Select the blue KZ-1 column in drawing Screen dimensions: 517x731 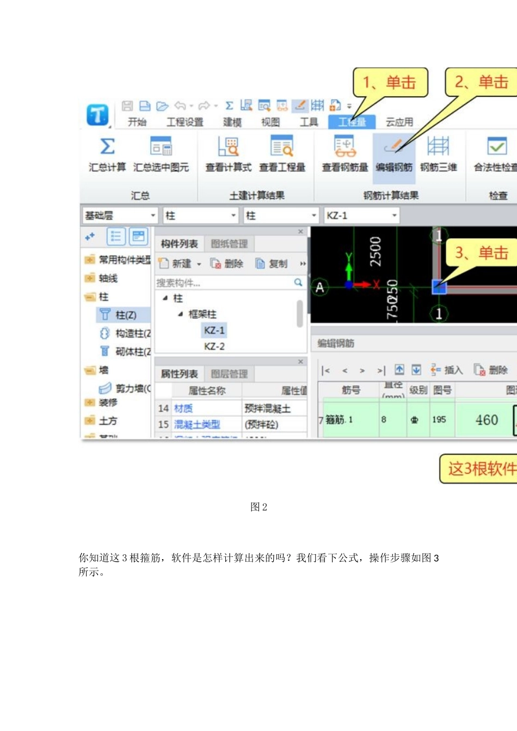click(439, 287)
